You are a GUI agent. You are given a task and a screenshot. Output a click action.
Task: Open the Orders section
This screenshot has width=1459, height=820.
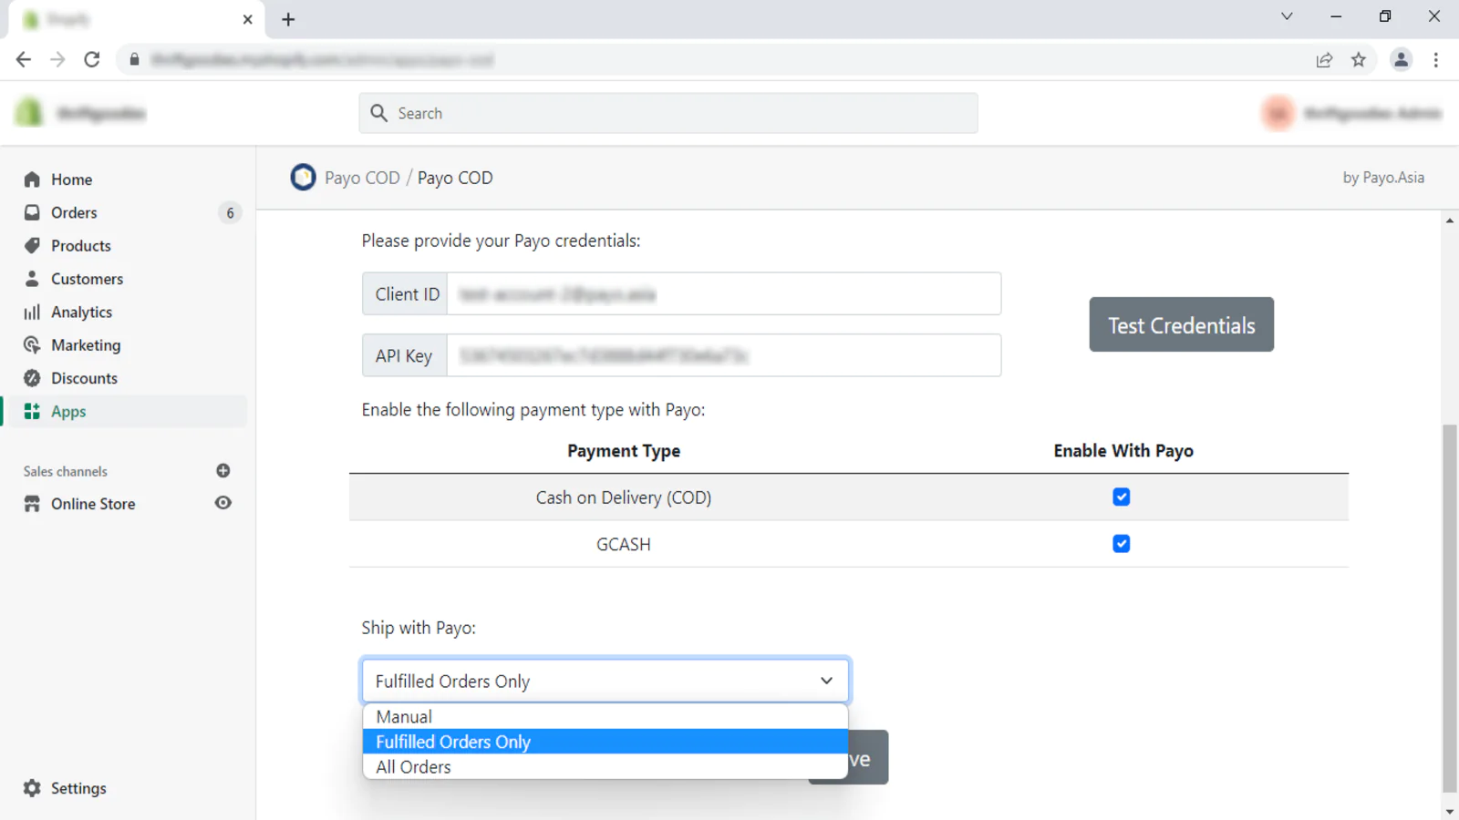[74, 212]
